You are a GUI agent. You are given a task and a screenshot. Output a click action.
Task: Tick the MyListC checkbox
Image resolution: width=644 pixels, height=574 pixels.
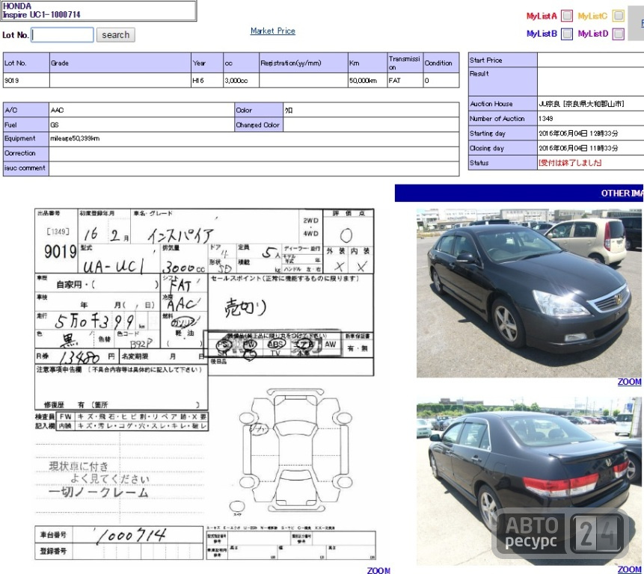click(618, 16)
